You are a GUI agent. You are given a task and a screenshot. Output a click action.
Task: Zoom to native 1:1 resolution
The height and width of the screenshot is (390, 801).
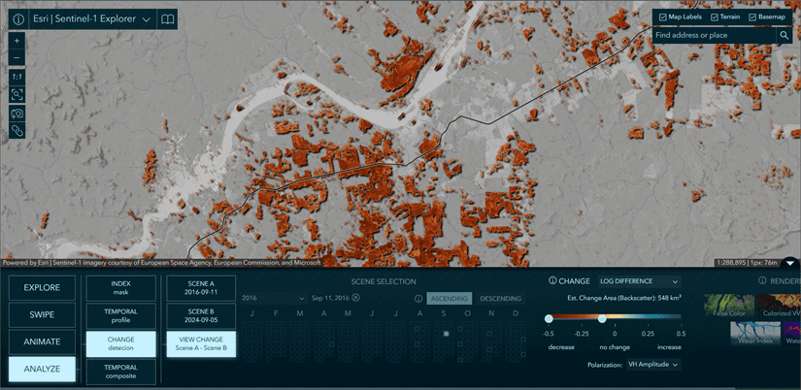pyautogui.click(x=17, y=77)
